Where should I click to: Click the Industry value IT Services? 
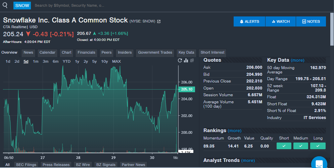(315, 118)
